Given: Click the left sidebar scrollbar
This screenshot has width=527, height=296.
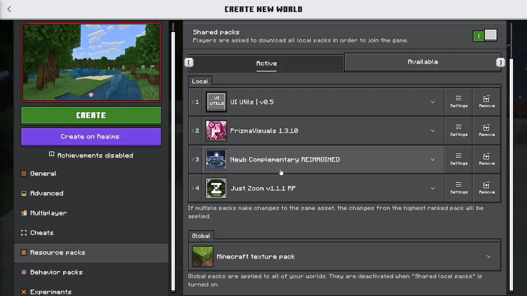Looking at the screenshot, I should pyautogui.click(x=173, y=160).
